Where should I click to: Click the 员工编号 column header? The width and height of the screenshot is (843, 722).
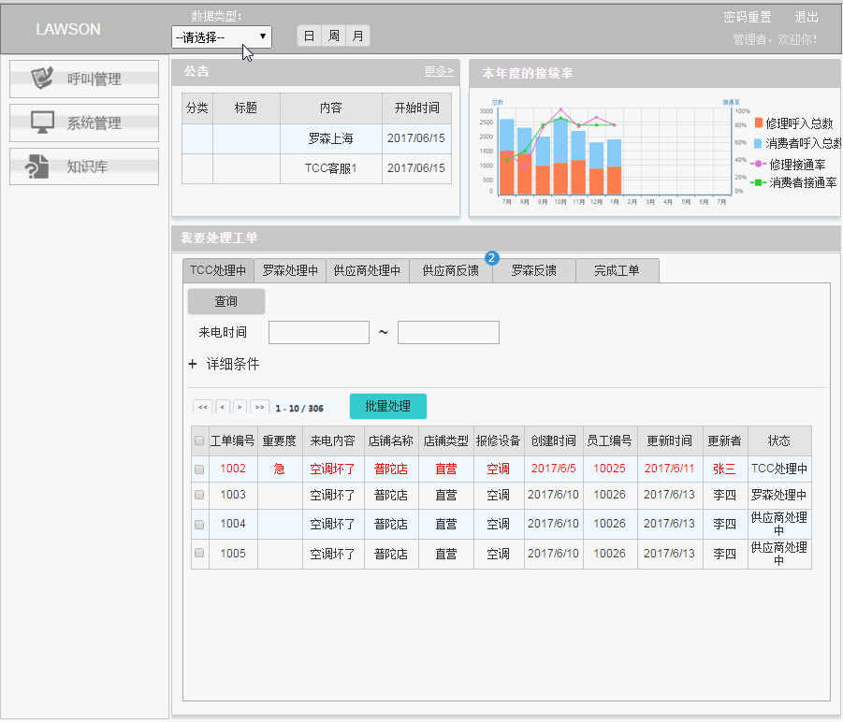610,441
